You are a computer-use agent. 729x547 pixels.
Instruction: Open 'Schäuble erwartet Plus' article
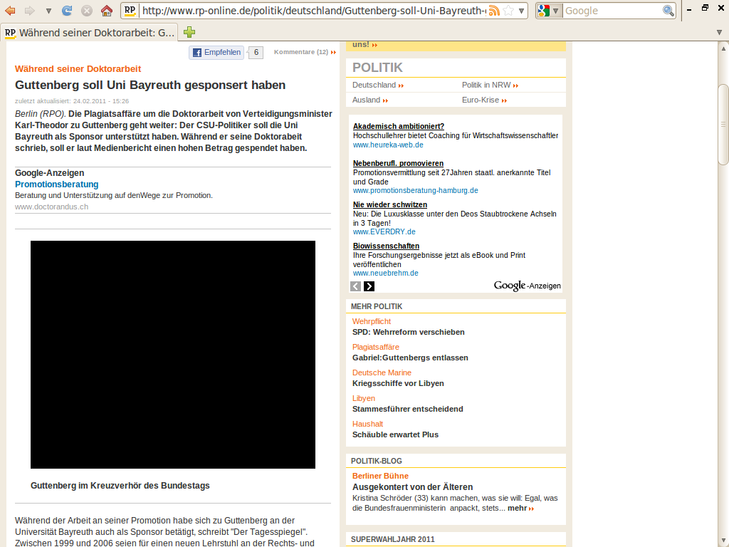(x=395, y=434)
